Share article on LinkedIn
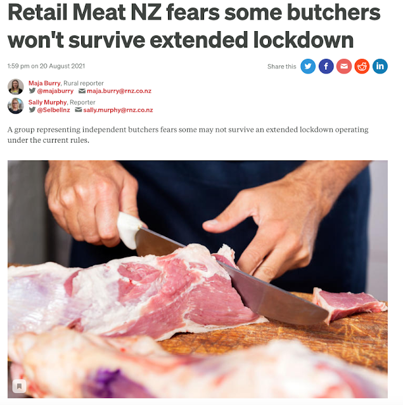Screen dimensions: 403x405 click(380, 67)
